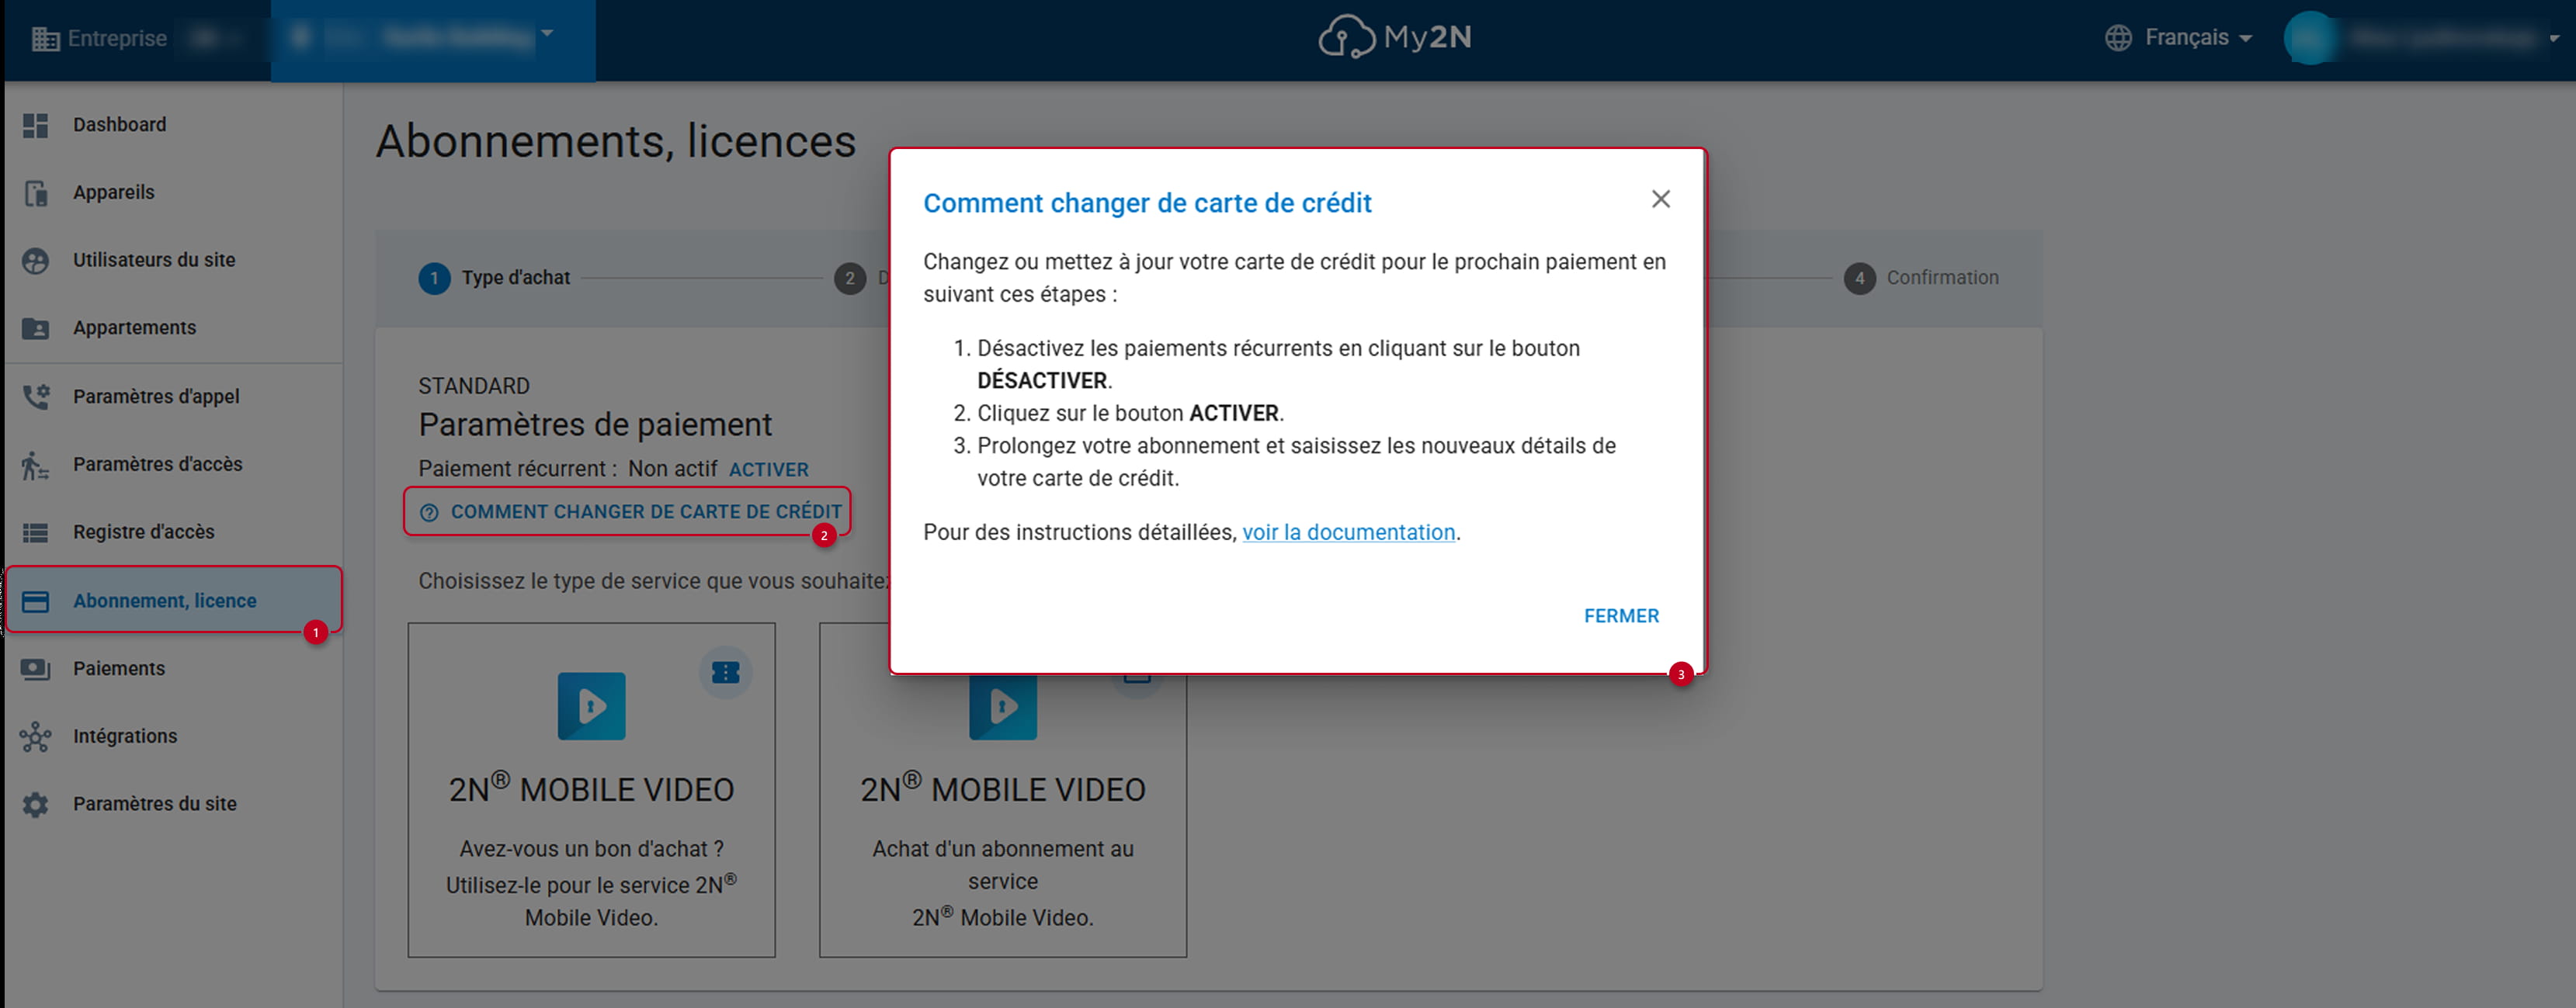Click the user avatar circle
Image resolution: width=2576 pixels, height=1008 pixels.
[x=2310, y=38]
